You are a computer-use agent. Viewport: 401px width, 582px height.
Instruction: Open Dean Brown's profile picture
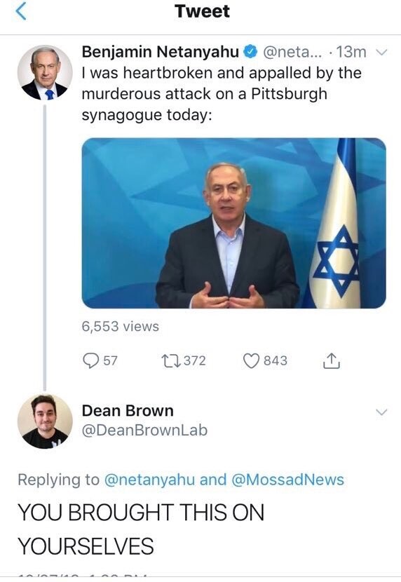point(45,421)
